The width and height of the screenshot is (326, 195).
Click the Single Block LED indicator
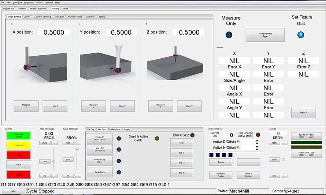[x=119, y=172]
